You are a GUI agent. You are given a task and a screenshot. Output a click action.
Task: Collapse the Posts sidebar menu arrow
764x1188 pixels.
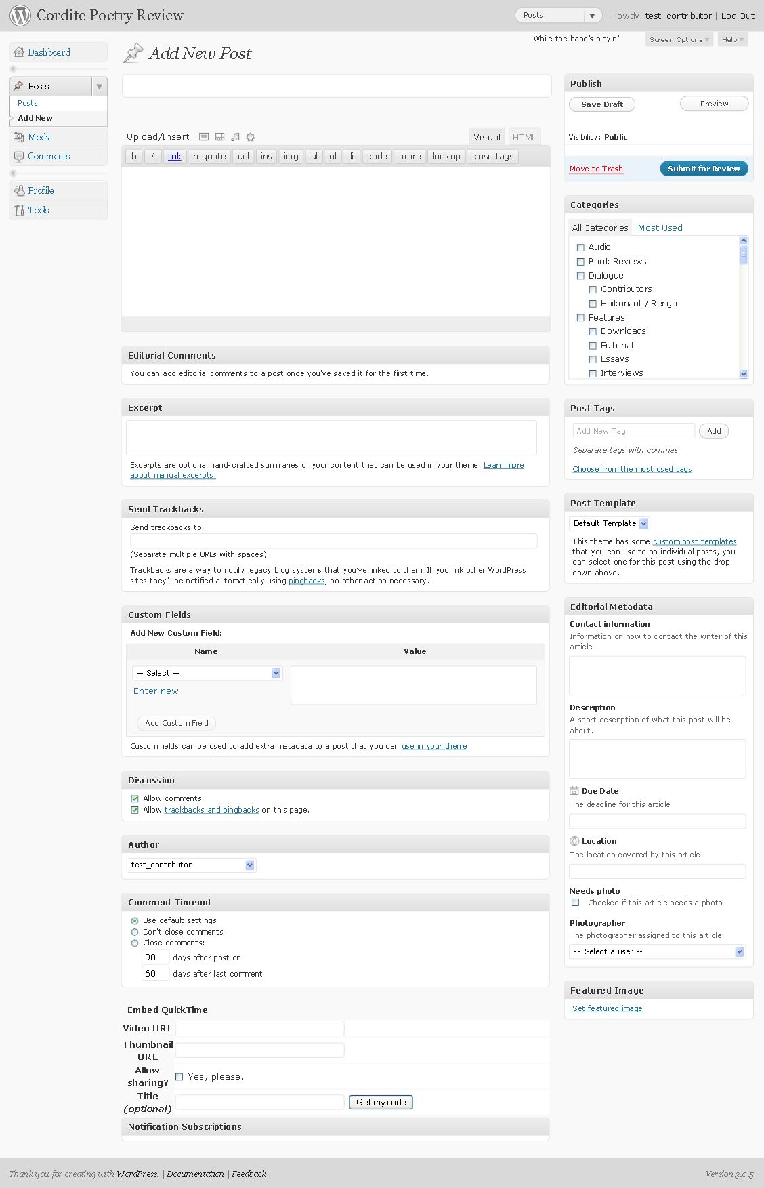pyautogui.click(x=100, y=86)
